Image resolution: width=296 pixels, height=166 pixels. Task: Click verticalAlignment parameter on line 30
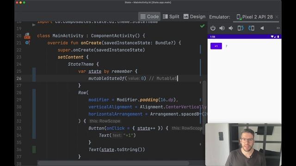[x=110, y=107]
